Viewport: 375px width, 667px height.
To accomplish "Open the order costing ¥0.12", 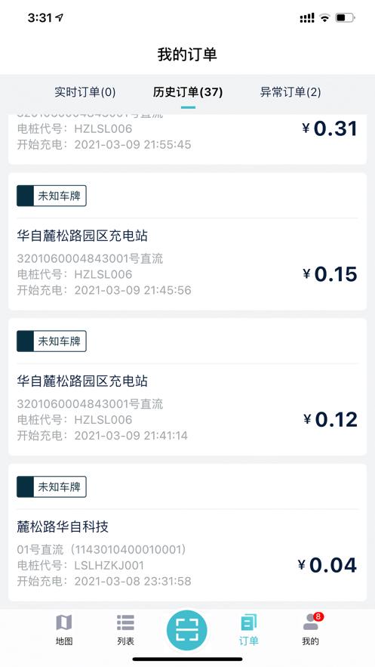I will click(187, 387).
